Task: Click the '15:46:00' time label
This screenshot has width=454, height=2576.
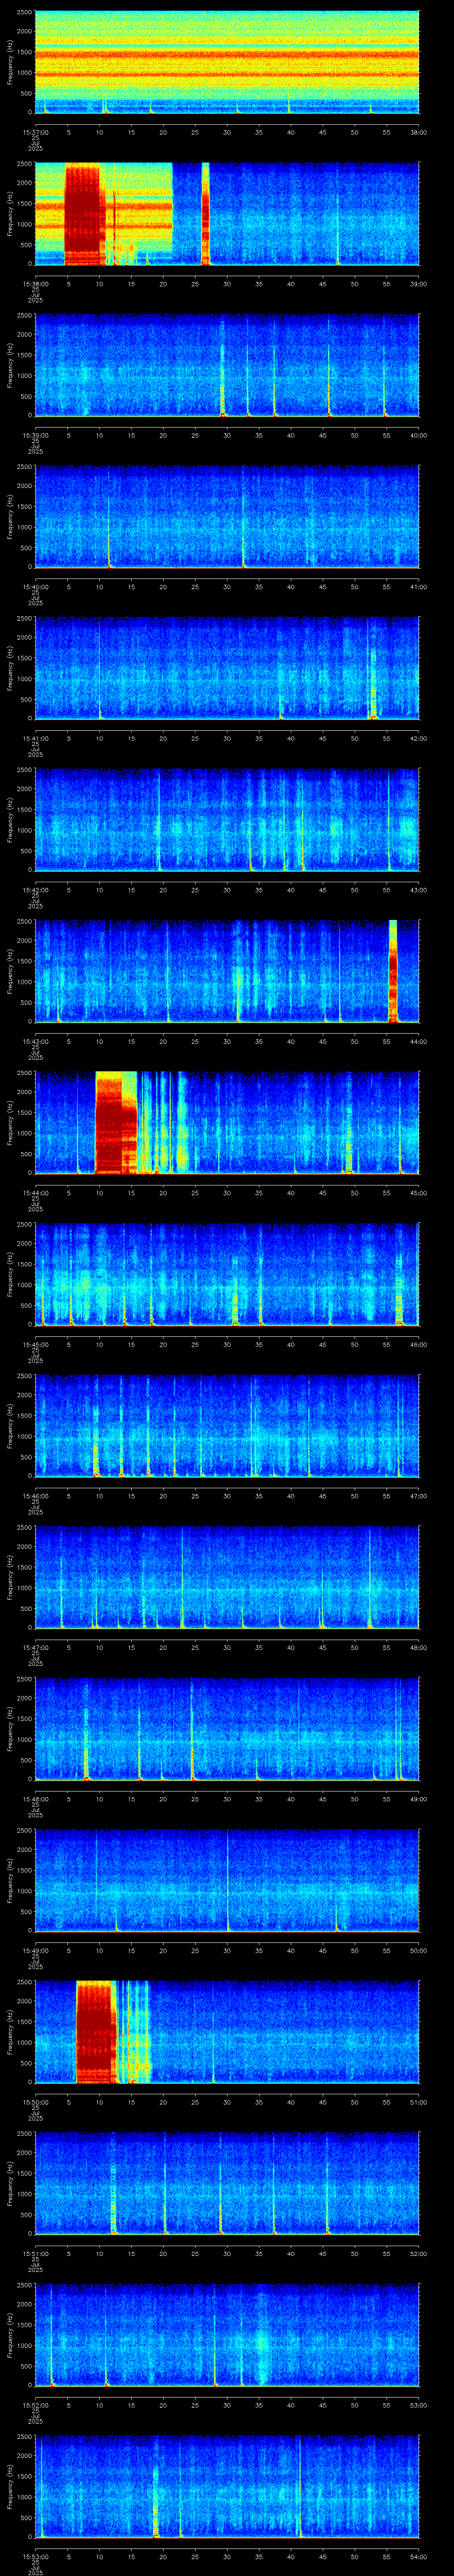Action: coord(35,1496)
